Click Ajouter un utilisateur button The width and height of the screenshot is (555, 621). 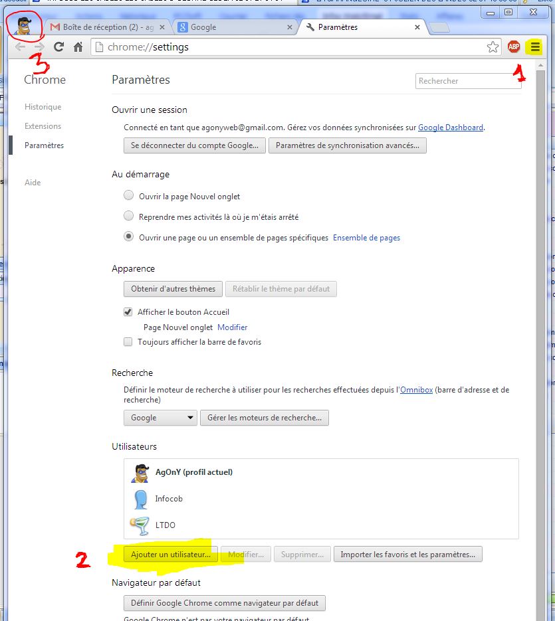[171, 555]
